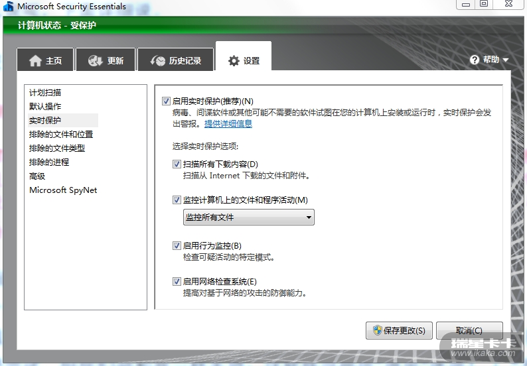Toggle 启用行为监控 checkbox
The width and height of the screenshot is (527, 366).
177,246
